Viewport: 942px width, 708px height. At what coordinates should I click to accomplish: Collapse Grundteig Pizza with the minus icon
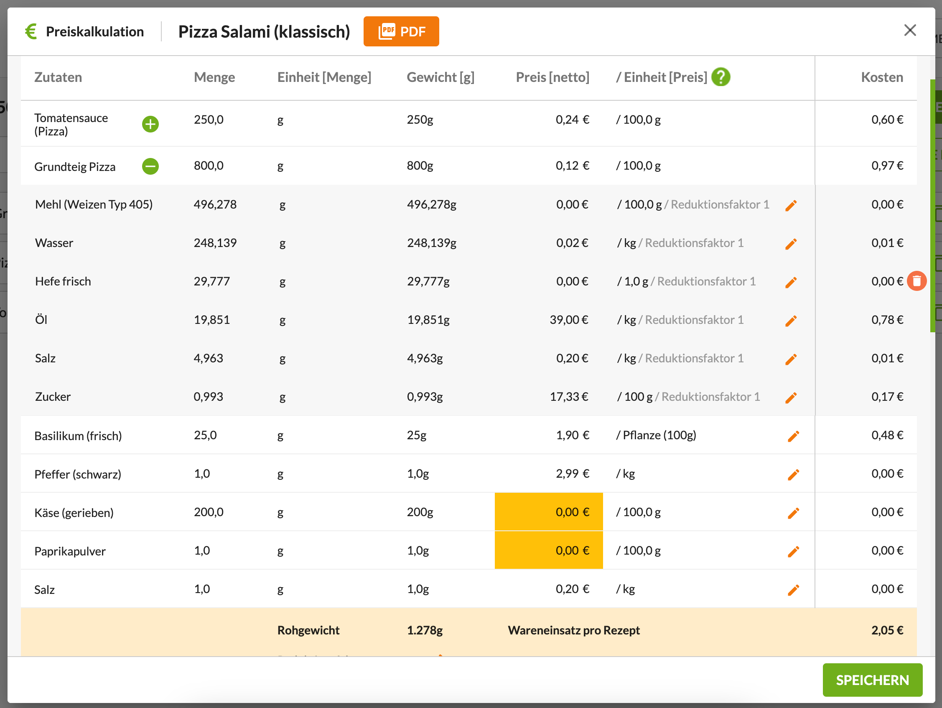pos(150,166)
